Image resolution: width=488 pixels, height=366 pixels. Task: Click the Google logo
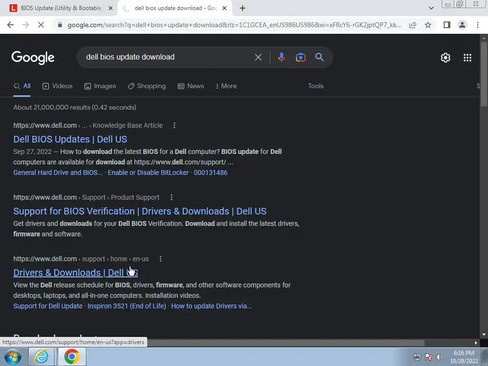[x=33, y=58]
